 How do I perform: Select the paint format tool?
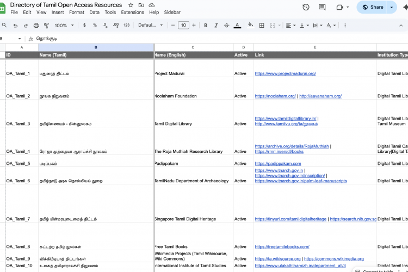(46, 25)
